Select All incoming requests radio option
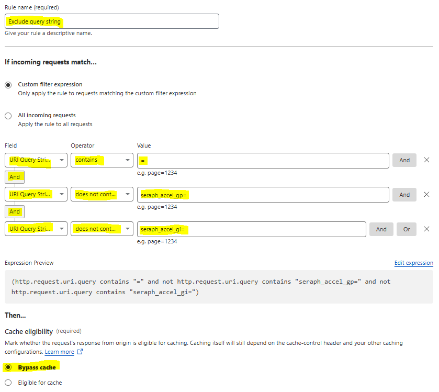Viewport: 439px width, 392px height. (x=8, y=116)
